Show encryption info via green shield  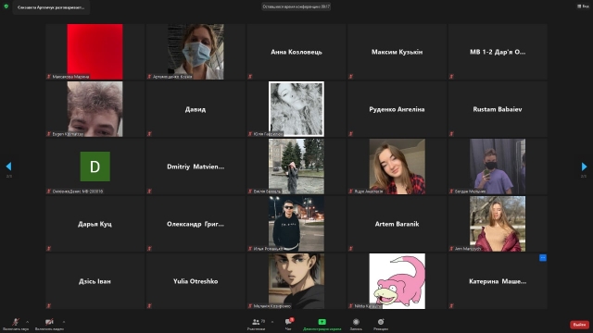click(6, 6)
